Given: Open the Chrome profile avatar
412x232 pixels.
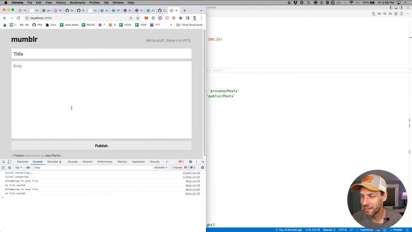Looking at the screenshot, I should coord(194,18).
